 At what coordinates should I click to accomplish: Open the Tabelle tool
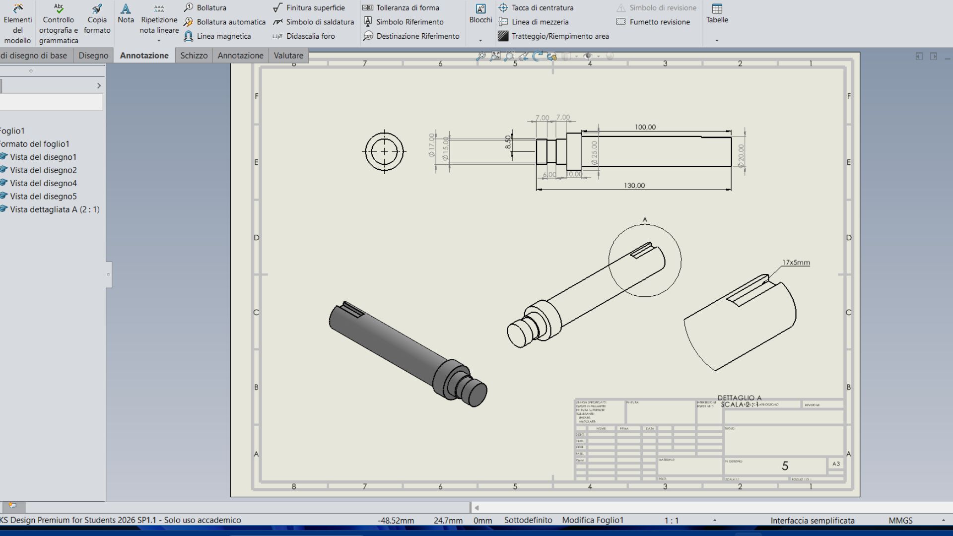[717, 14]
